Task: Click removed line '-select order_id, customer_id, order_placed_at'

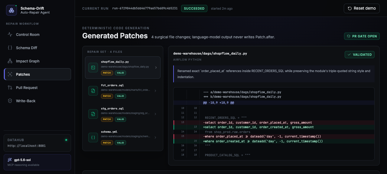Action: tap(274, 122)
